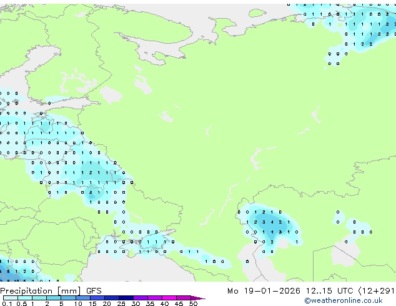Click the '0.1' legend scale number
This screenshot has height=306, width=396.
[7, 304]
